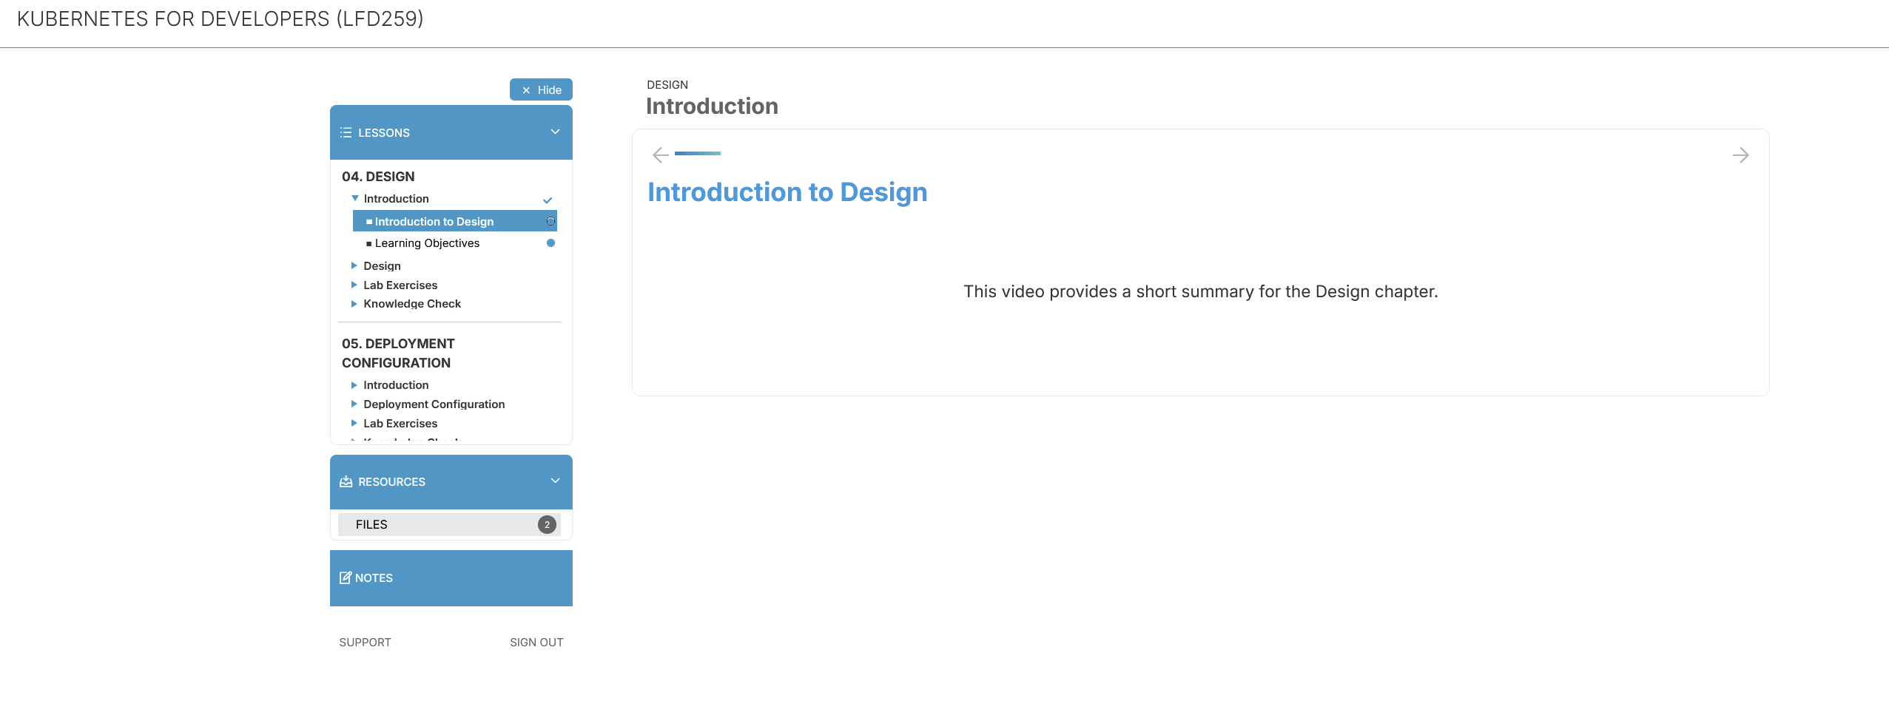
Task: Click the Notes pencil edit icon
Action: [x=346, y=577]
